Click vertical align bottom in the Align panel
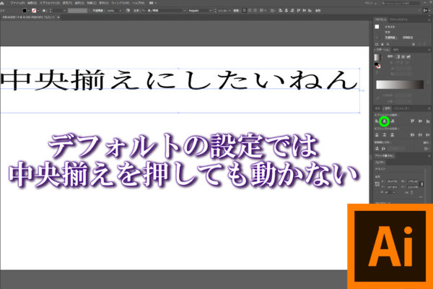 428,121
